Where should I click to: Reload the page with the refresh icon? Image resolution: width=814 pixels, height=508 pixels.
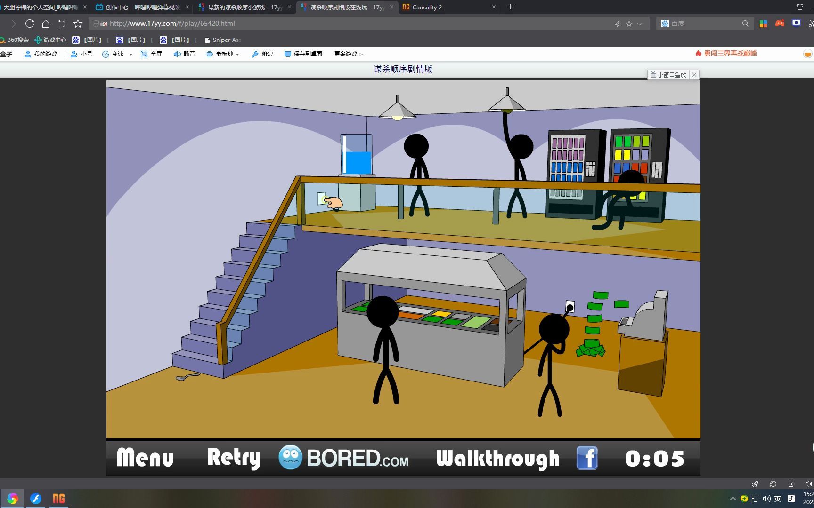[30, 24]
